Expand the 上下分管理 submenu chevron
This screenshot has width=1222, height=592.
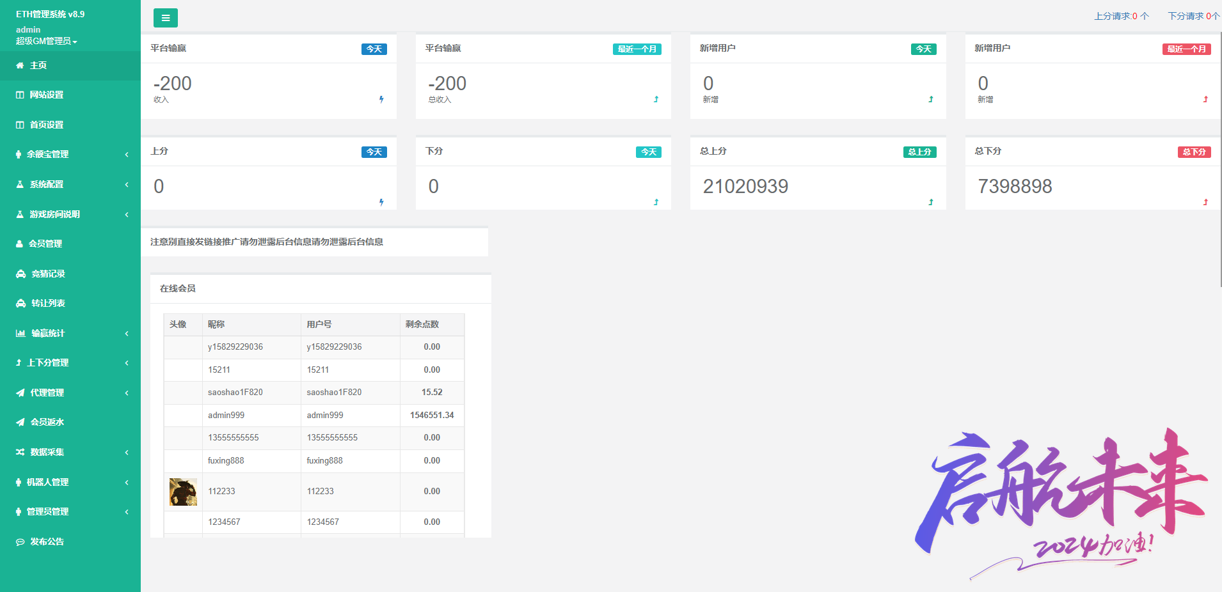127,362
